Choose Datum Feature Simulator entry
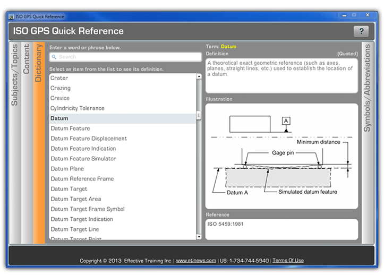 tap(83, 159)
